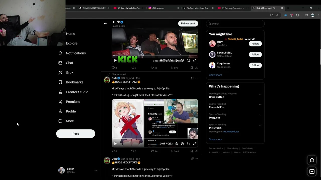This screenshot has height=180, width=321.
Task: Open More circle icon in sidebar
Action: pos(60,121)
